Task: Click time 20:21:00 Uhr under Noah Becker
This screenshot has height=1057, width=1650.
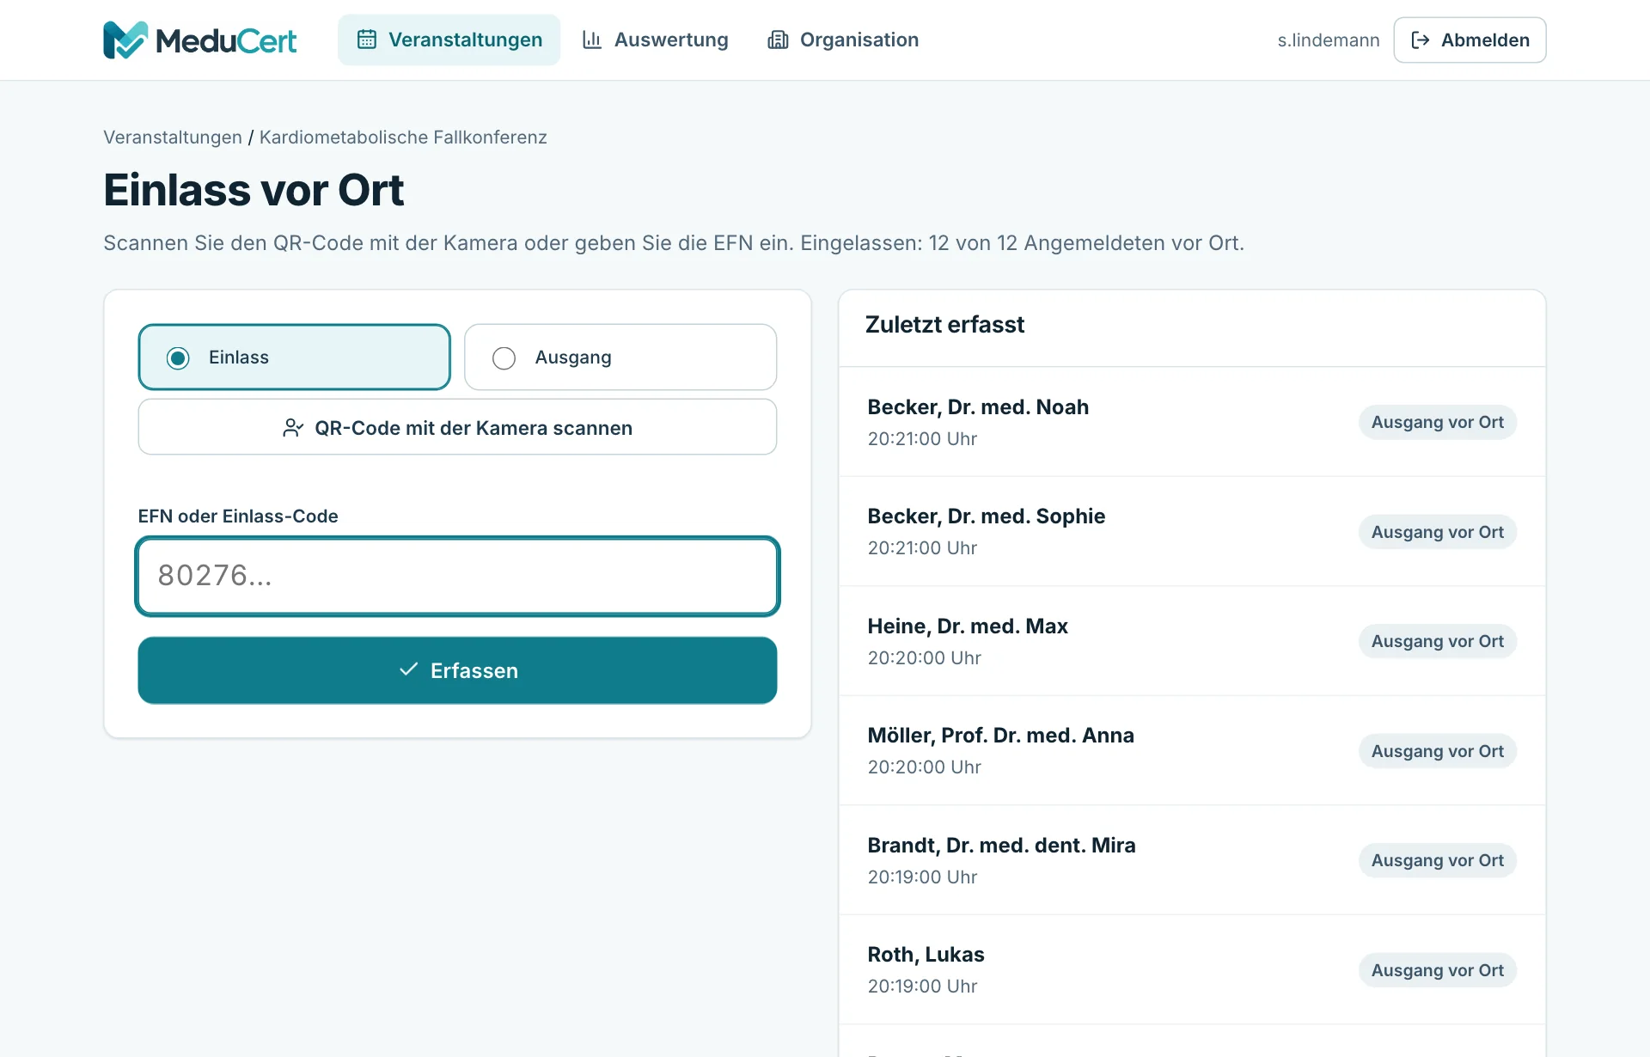Action: (922, 439)
